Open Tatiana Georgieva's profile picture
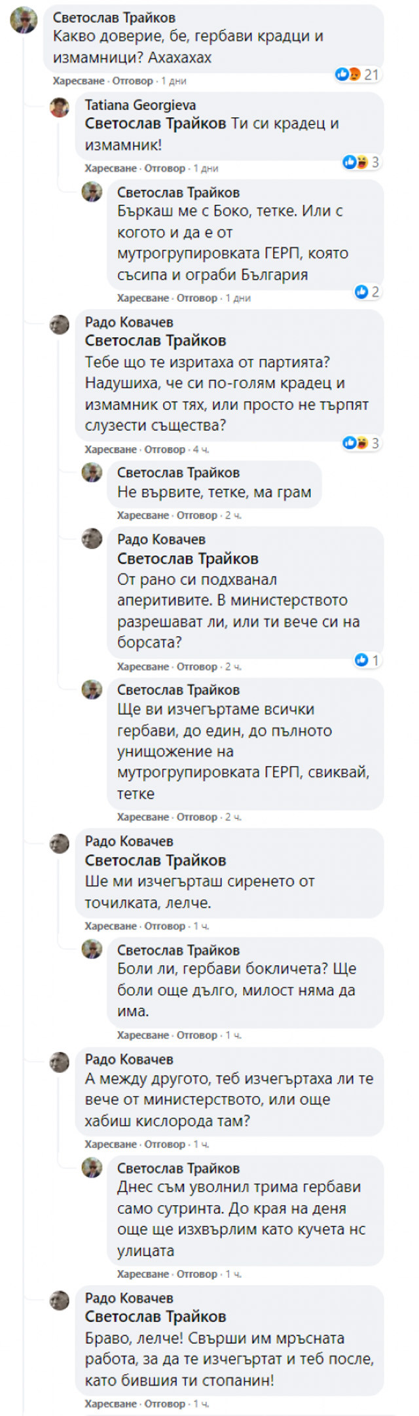 [60, 107]
